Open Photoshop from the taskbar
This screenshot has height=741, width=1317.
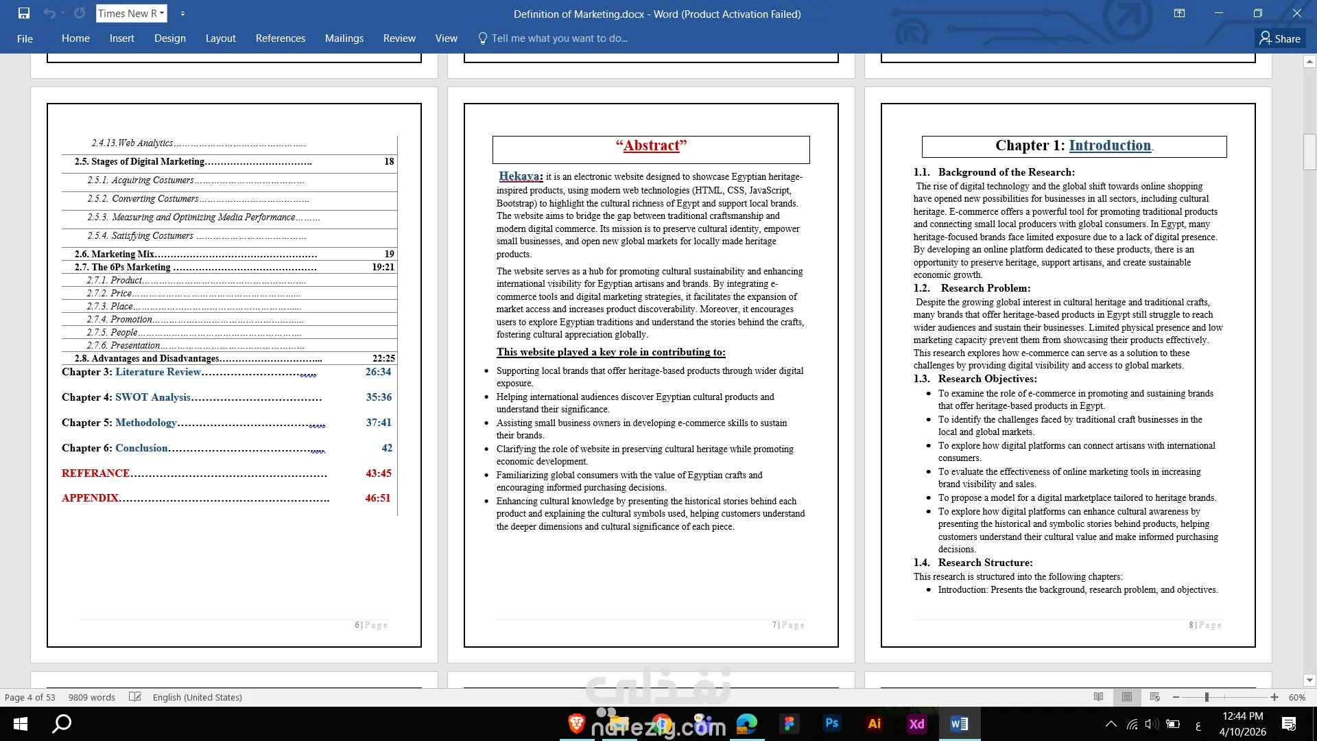832,724
